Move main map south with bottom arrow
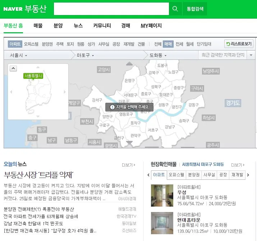 click(129, 143)
